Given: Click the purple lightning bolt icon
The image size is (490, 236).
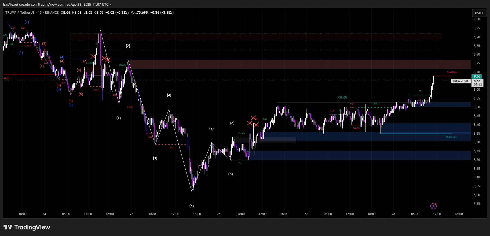Looking at the screenshot, I should pos(433,206).
